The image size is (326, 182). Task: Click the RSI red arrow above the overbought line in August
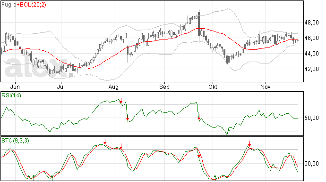click(121, 101)
